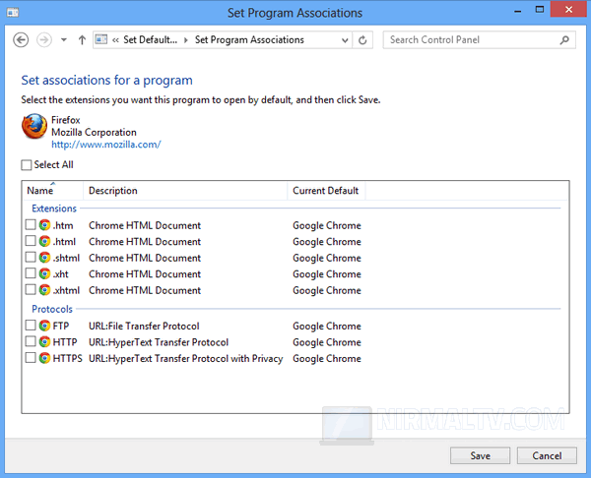Save the program associations
Image resolution: width=591 pixels, height=478 pixels.
481,455
